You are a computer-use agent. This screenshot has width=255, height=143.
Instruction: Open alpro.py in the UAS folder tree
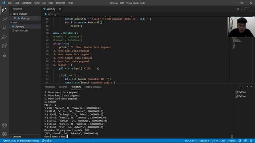pos(20,27)
